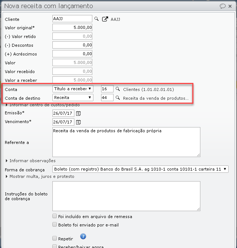Screen dimensions: 237x248
Task: Click the computed Valor field 5.000,00
Action: point(72,62)
